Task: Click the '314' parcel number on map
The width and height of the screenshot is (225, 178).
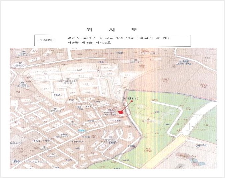Action: point(79,70)
